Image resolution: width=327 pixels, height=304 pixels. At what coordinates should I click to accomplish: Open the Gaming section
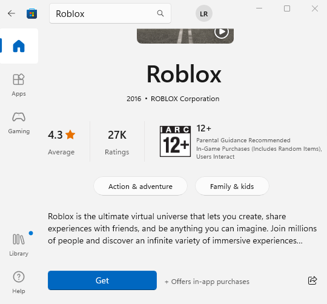[19, 123]
